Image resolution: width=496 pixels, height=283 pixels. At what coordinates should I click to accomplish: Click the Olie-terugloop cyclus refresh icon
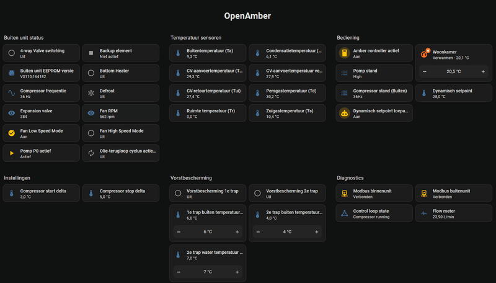(x=91, y=153)
